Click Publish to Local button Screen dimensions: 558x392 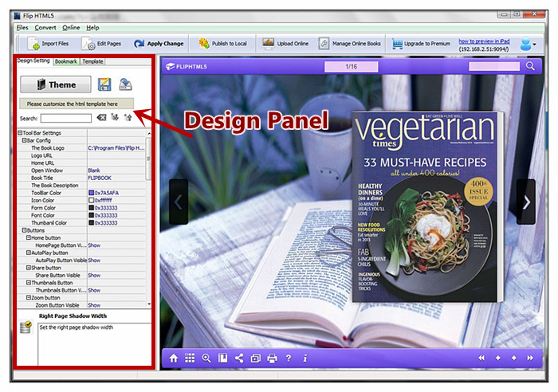222,44
